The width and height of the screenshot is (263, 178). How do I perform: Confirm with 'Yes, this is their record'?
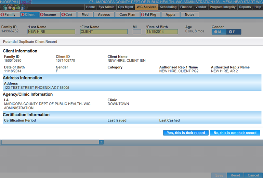pos(186,133)
